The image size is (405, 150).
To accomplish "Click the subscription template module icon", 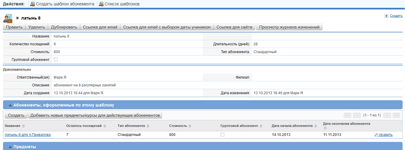I will click(x=8, y=19).
